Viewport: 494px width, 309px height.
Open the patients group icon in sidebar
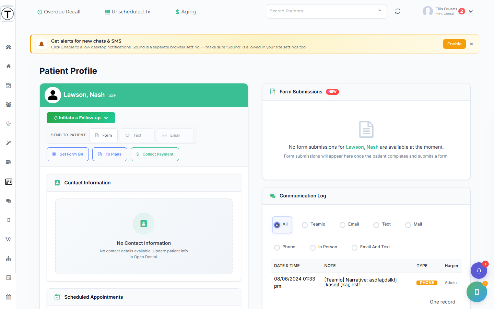(9, 105)
